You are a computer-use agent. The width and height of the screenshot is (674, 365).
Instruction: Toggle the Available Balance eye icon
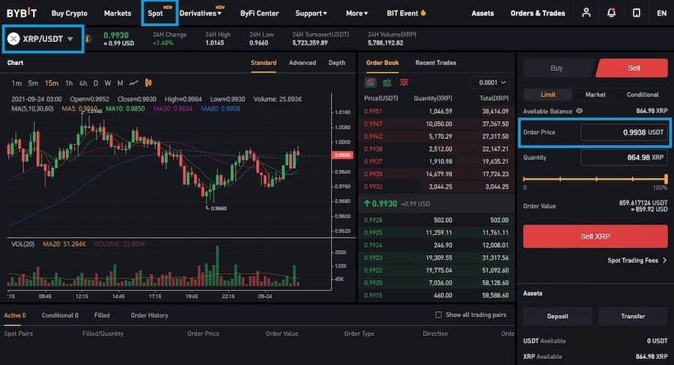[x=580, y=111]
